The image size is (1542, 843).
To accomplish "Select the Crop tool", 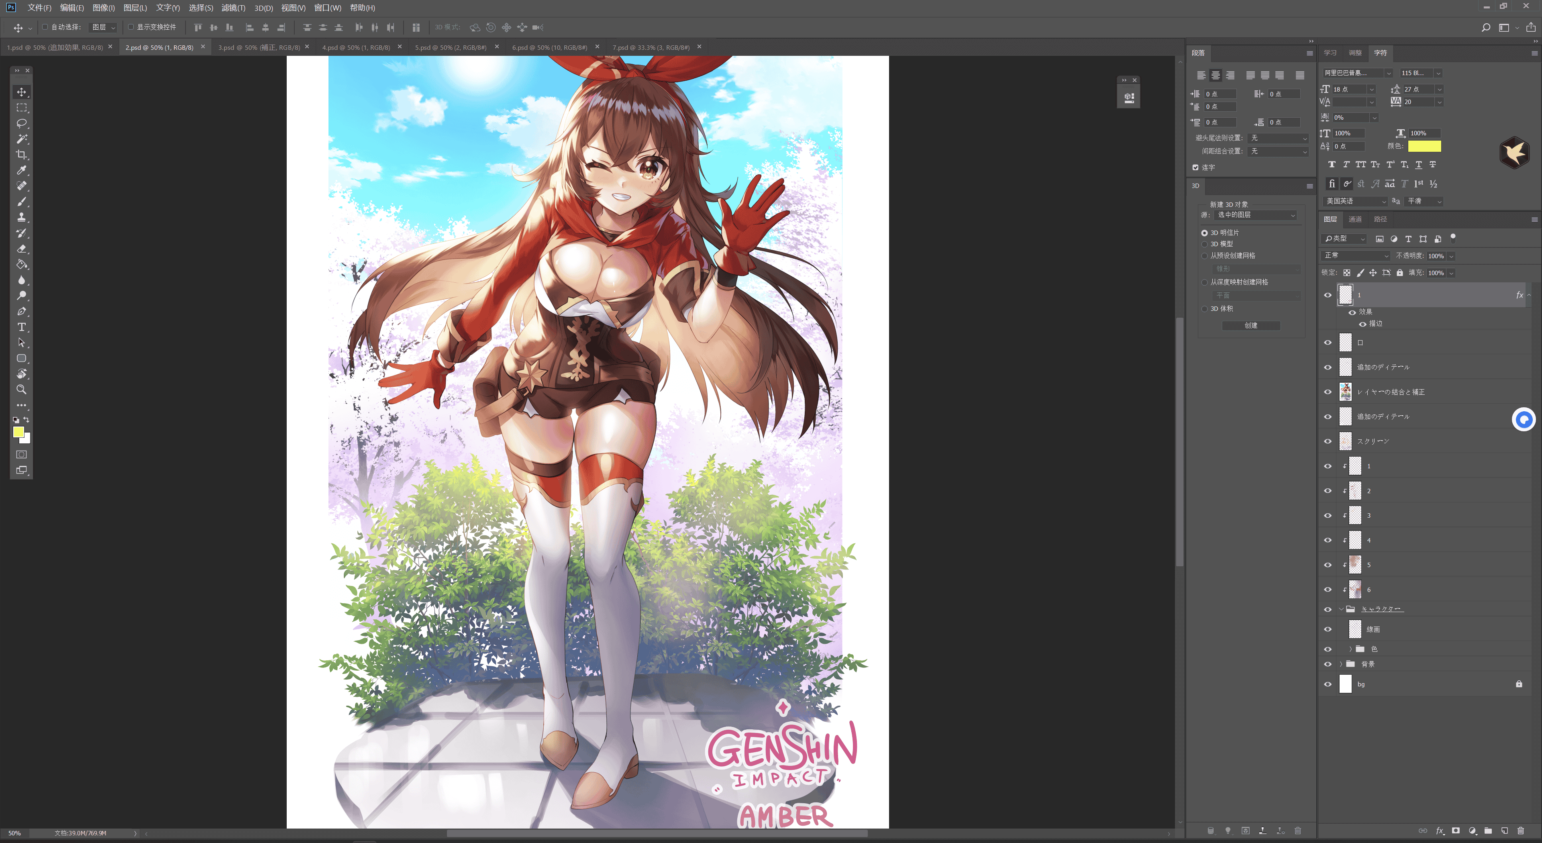I will [22, 155].
